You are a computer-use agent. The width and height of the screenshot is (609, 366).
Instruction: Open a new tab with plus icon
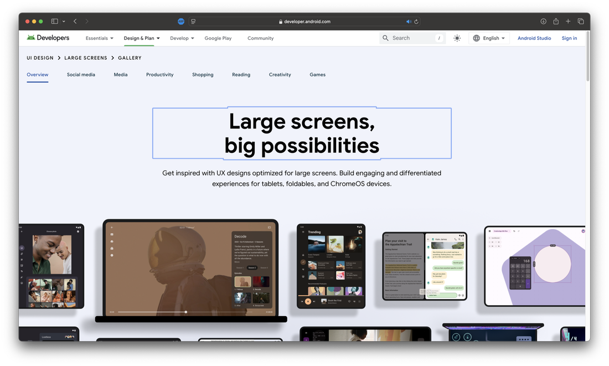point(568,22)
